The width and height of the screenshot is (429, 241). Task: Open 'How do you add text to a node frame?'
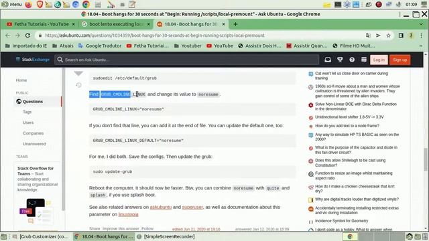[x=347, y=126]
